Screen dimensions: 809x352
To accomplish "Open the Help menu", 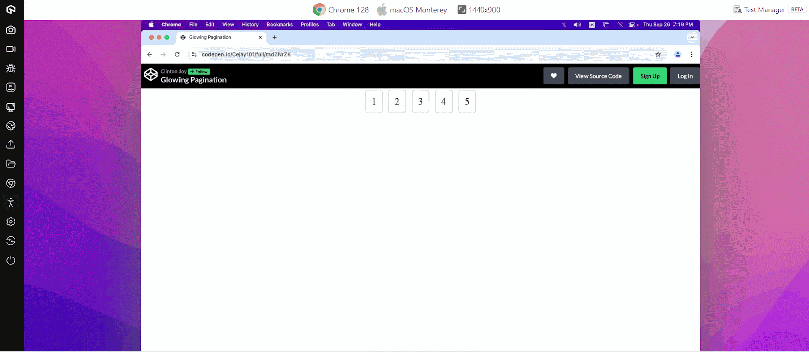I will (375, 24).
